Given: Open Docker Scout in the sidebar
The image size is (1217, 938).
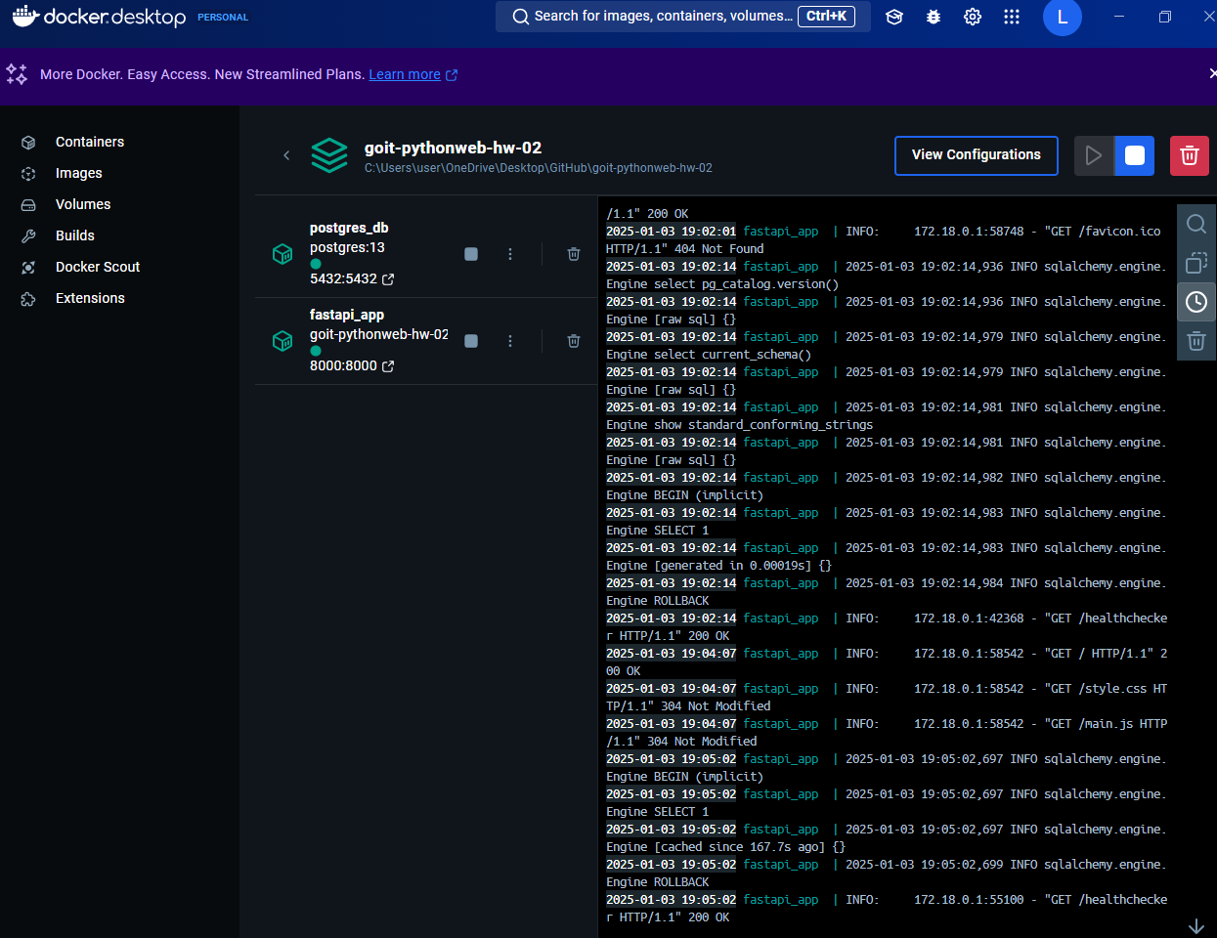Looking at the screenshot, I should 98,267.
